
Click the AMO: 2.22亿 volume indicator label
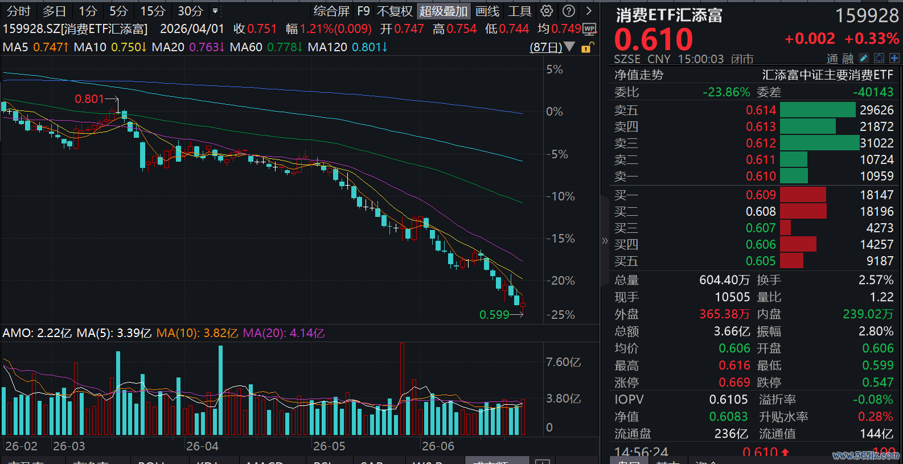(x=37, y=333)
